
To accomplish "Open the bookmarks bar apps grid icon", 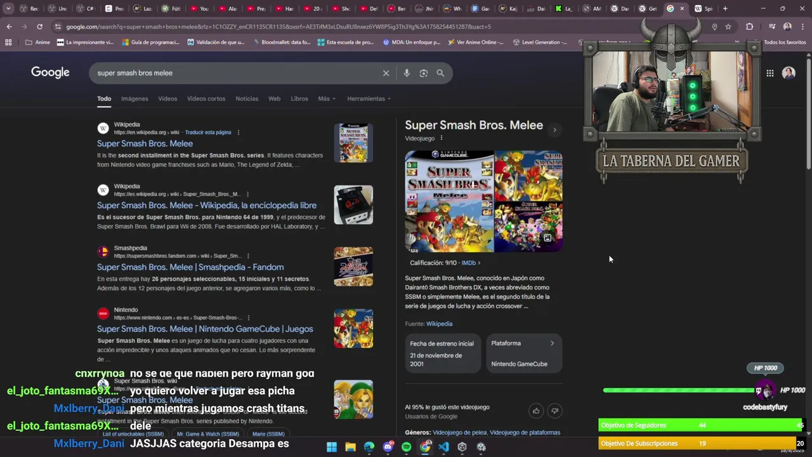I will click(x=8, y=43).
